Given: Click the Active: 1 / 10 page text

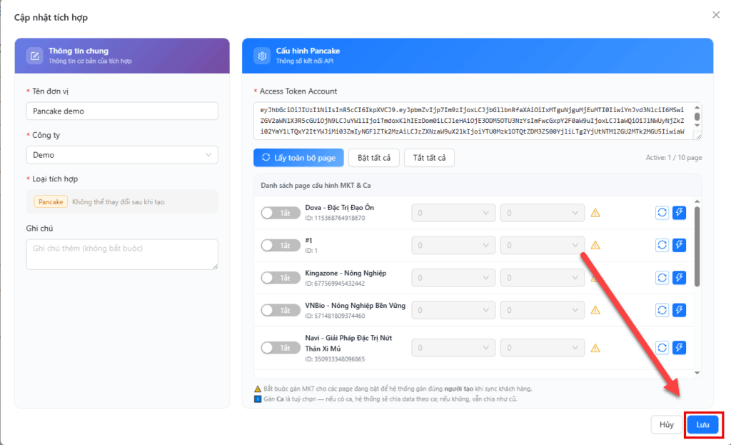Looking at the screenshot, I should 674,158.
